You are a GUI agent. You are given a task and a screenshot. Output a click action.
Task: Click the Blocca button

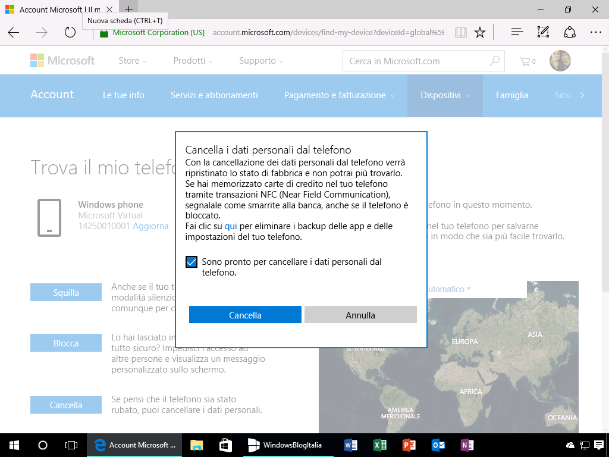coord(66,343)
